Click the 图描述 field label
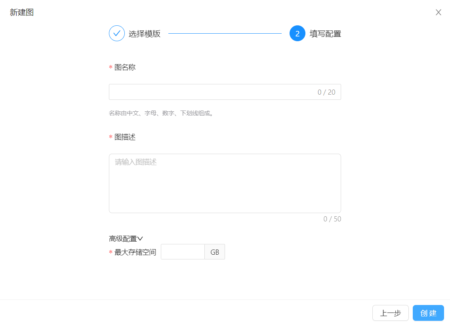 point(125,137)
